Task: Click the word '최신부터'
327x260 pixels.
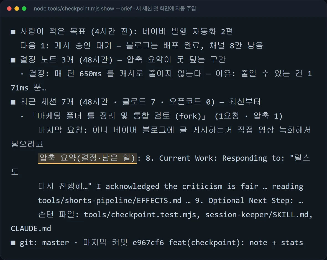Action: point(245,102)
